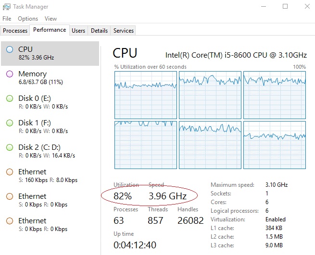Viewport: 315px width, 255px height.
Task: Click the top-middle CPU core graph
Action: click(210, 95)
